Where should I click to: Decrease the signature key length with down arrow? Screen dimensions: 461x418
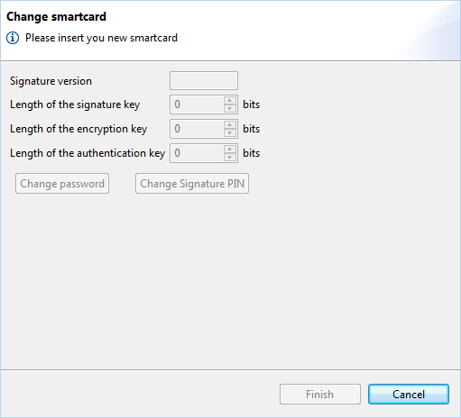pos(230,108)
